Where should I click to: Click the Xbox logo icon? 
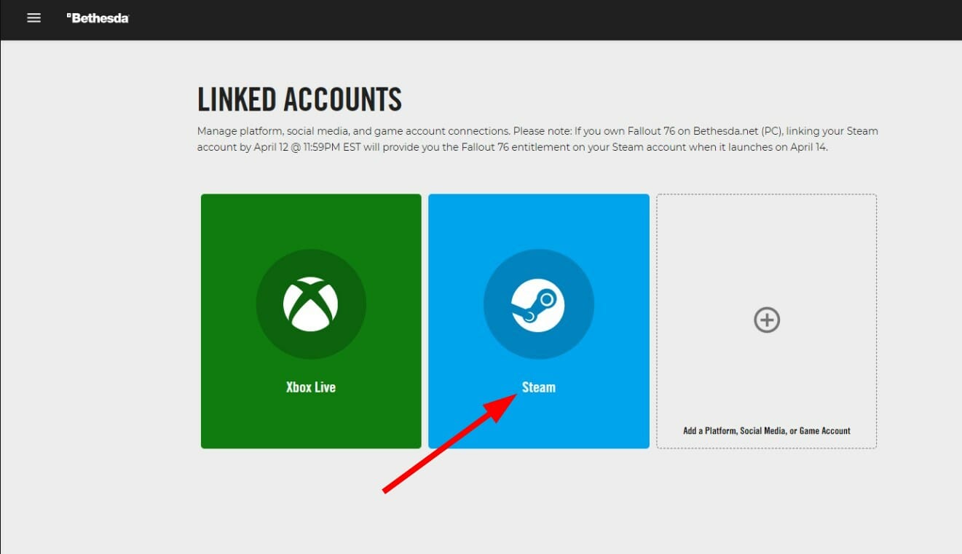pos(311,304)
